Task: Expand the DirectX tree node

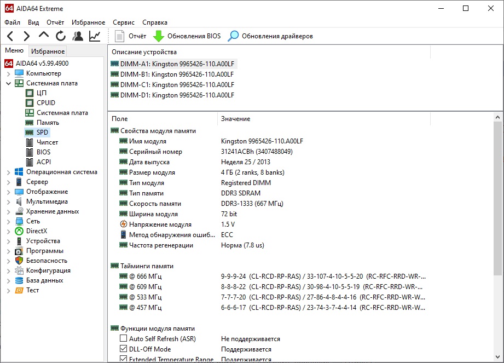Action: (9, 231)
